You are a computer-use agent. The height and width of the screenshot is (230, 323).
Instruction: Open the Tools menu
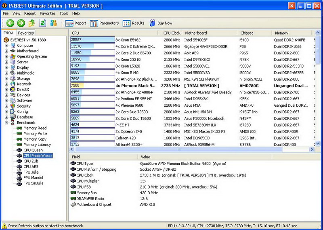[x=64, y=13]
